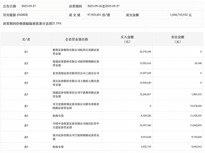Click the 成交量 label

point(74,15)
